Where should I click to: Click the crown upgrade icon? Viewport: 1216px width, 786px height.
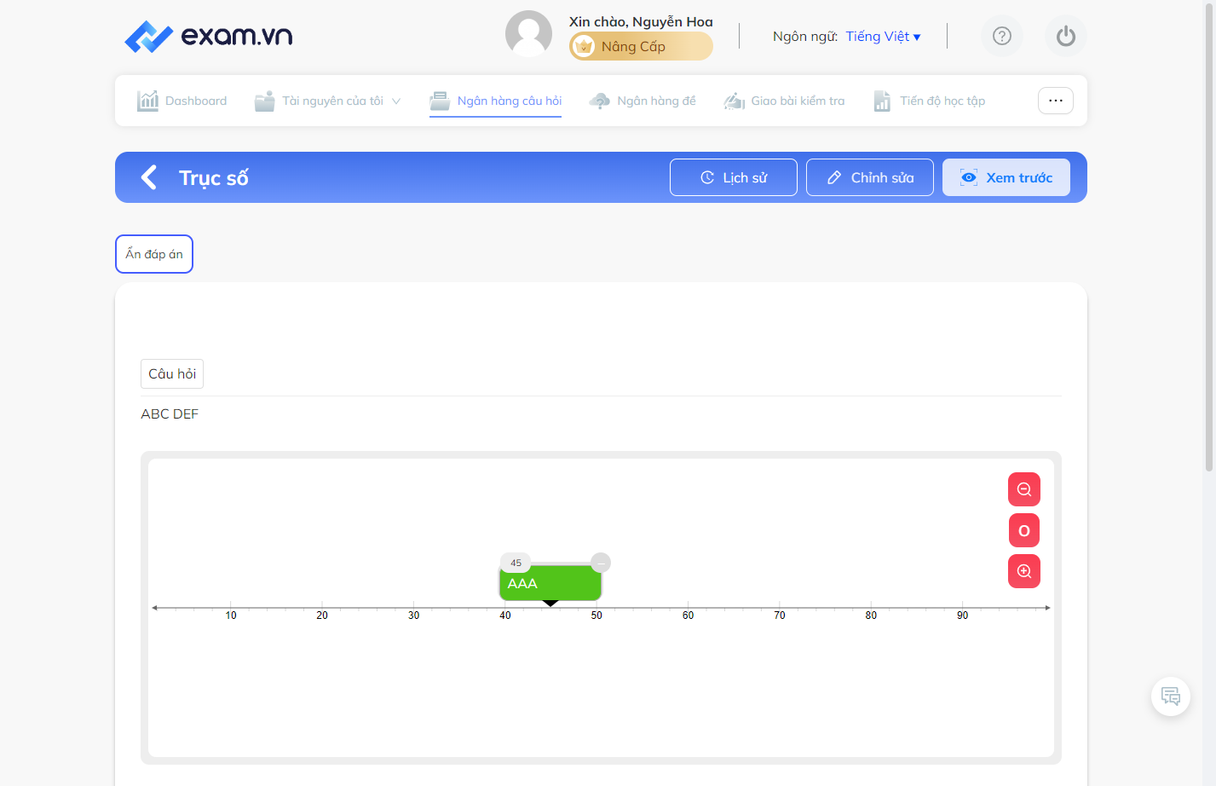point(584,47)
